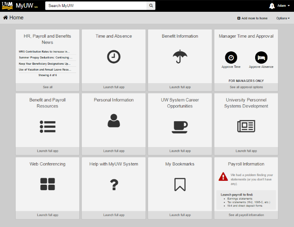The height and width of the screenshot is (227, 294).
Task: Click into the Search MyUW field
Action: pos(96,5)
